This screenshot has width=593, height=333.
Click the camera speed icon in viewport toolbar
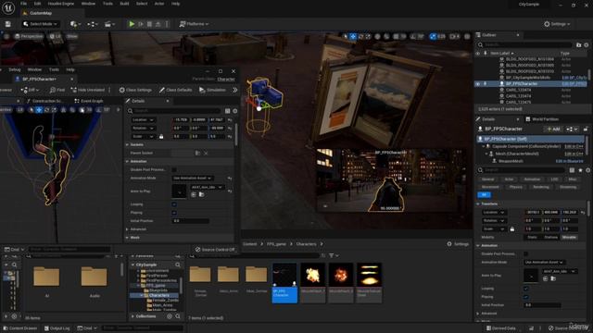point(454,36)
